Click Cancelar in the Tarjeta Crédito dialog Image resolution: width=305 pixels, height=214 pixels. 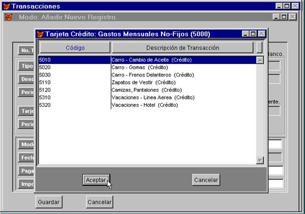click(206, 180)
